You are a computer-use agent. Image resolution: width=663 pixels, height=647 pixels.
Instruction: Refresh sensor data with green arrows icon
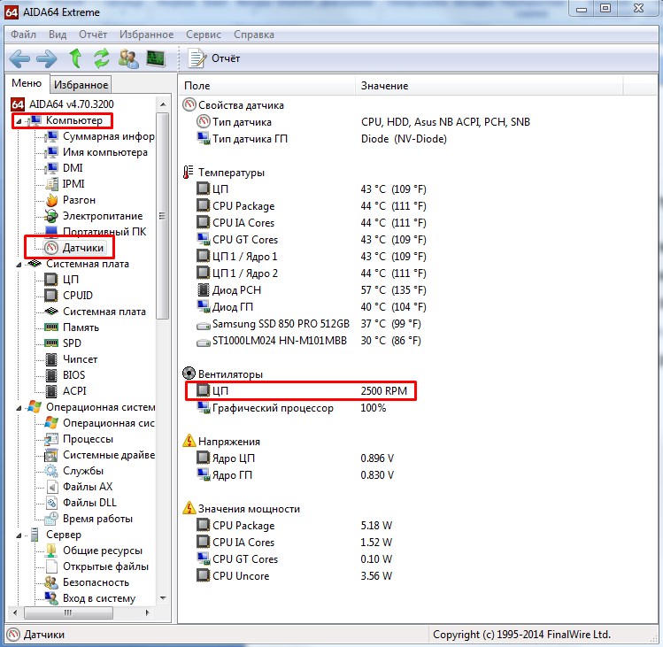tap(102, 58)
